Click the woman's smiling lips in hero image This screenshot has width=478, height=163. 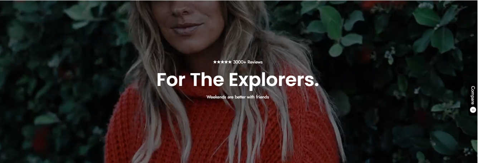186,27
